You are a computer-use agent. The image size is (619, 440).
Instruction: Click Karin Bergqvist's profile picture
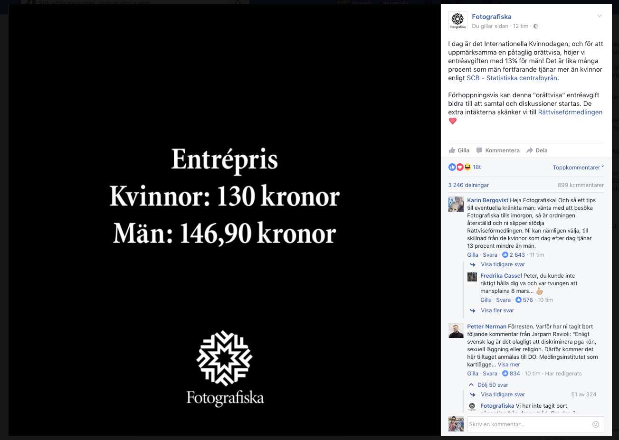click(456, 204)
